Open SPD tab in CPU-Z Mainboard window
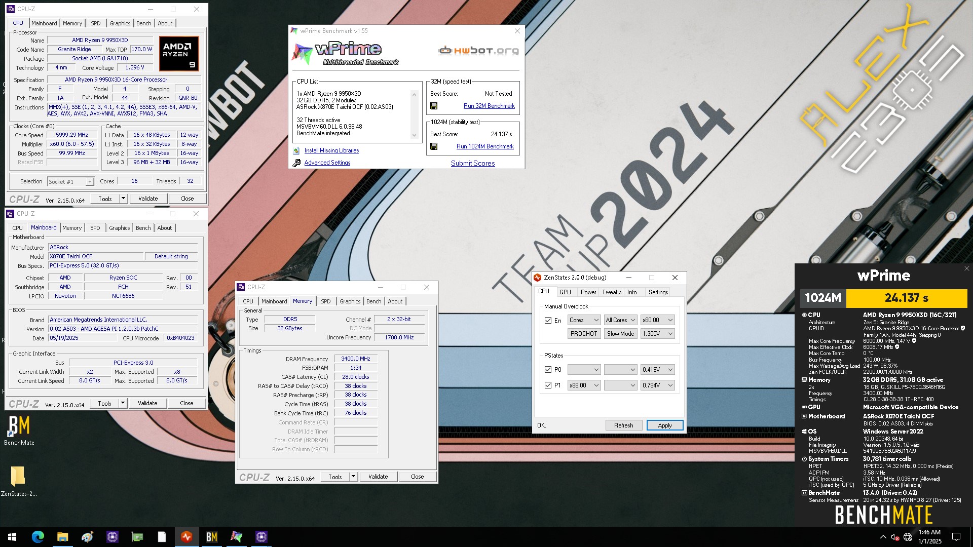973x547 pixels. coord(95,228)
